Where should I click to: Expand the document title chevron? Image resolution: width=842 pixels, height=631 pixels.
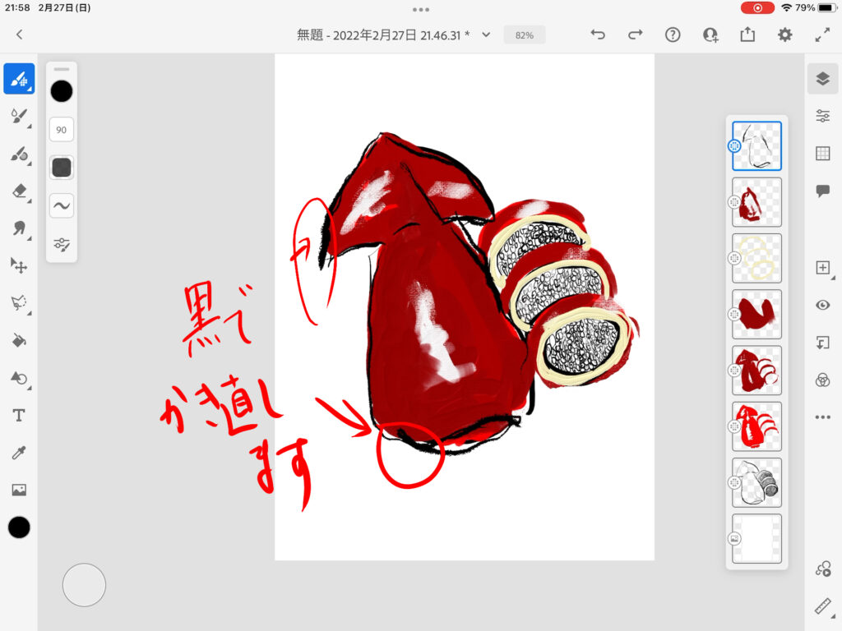(x=486, y=35)
